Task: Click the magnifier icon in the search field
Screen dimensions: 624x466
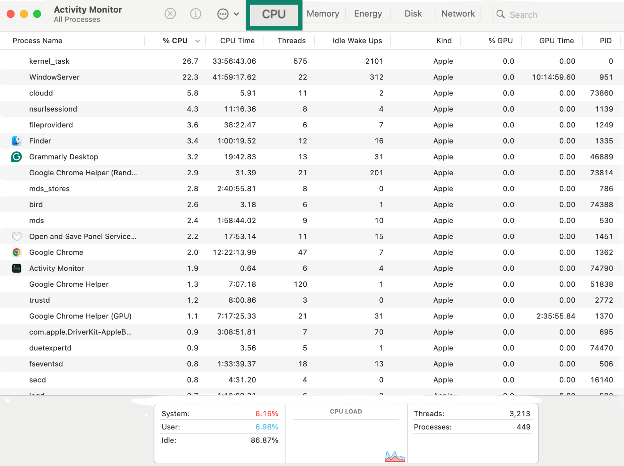Action: (x=501, y=15)
